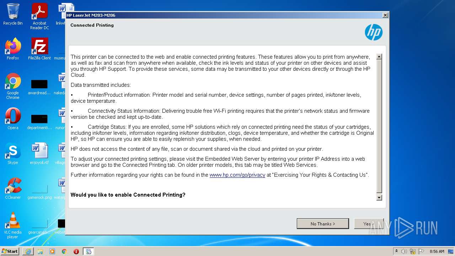Launch the Opera desktop icon
This screenshot has width=455, height=256.
pyautogui.click(x=13, y=119)
